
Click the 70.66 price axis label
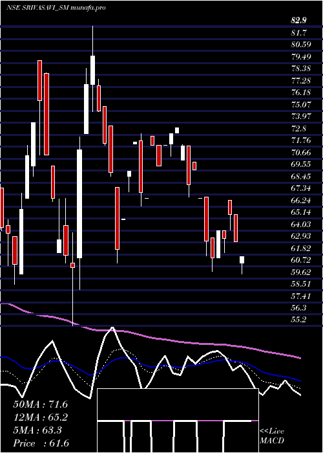[301, 153]
